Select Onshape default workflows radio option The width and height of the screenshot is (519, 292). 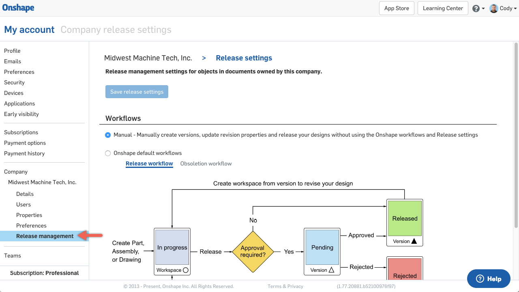pos(108,153)
